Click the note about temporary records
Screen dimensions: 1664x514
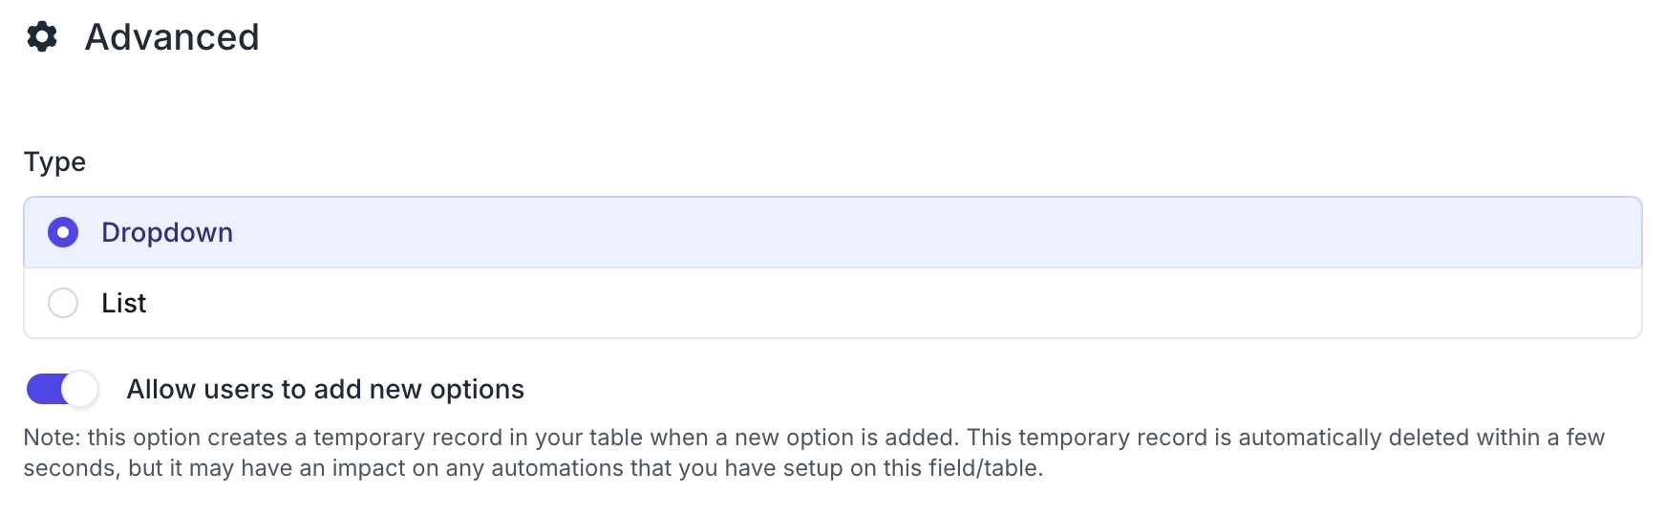[814, 453]
